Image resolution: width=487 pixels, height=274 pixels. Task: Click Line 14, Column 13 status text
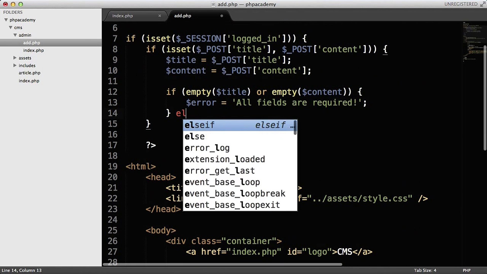coord(22,270)
